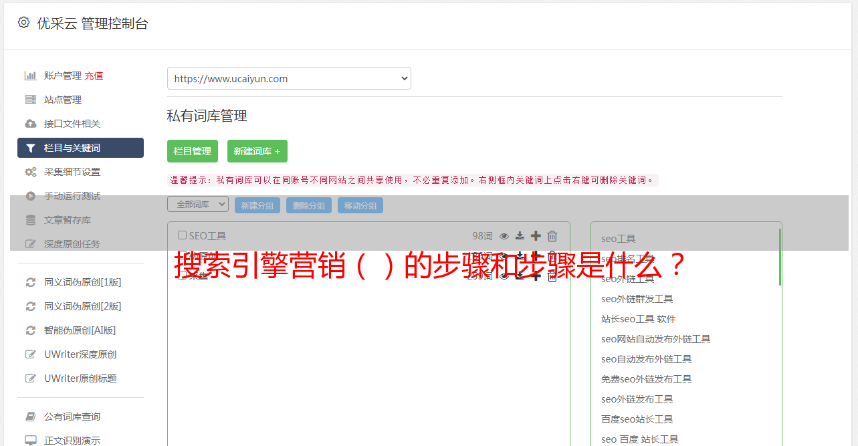Viewport: 858px width, 446px height.
Task: Delete SEO工具 library via trash icon
Action: (552, 236)
